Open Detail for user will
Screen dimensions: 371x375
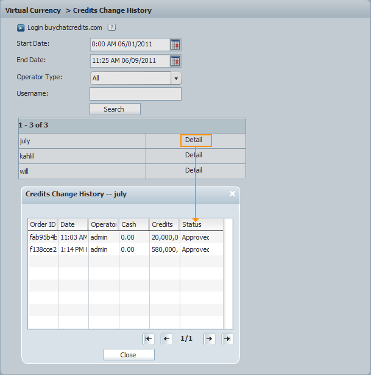pyautogui.click(x=194, y=171)
